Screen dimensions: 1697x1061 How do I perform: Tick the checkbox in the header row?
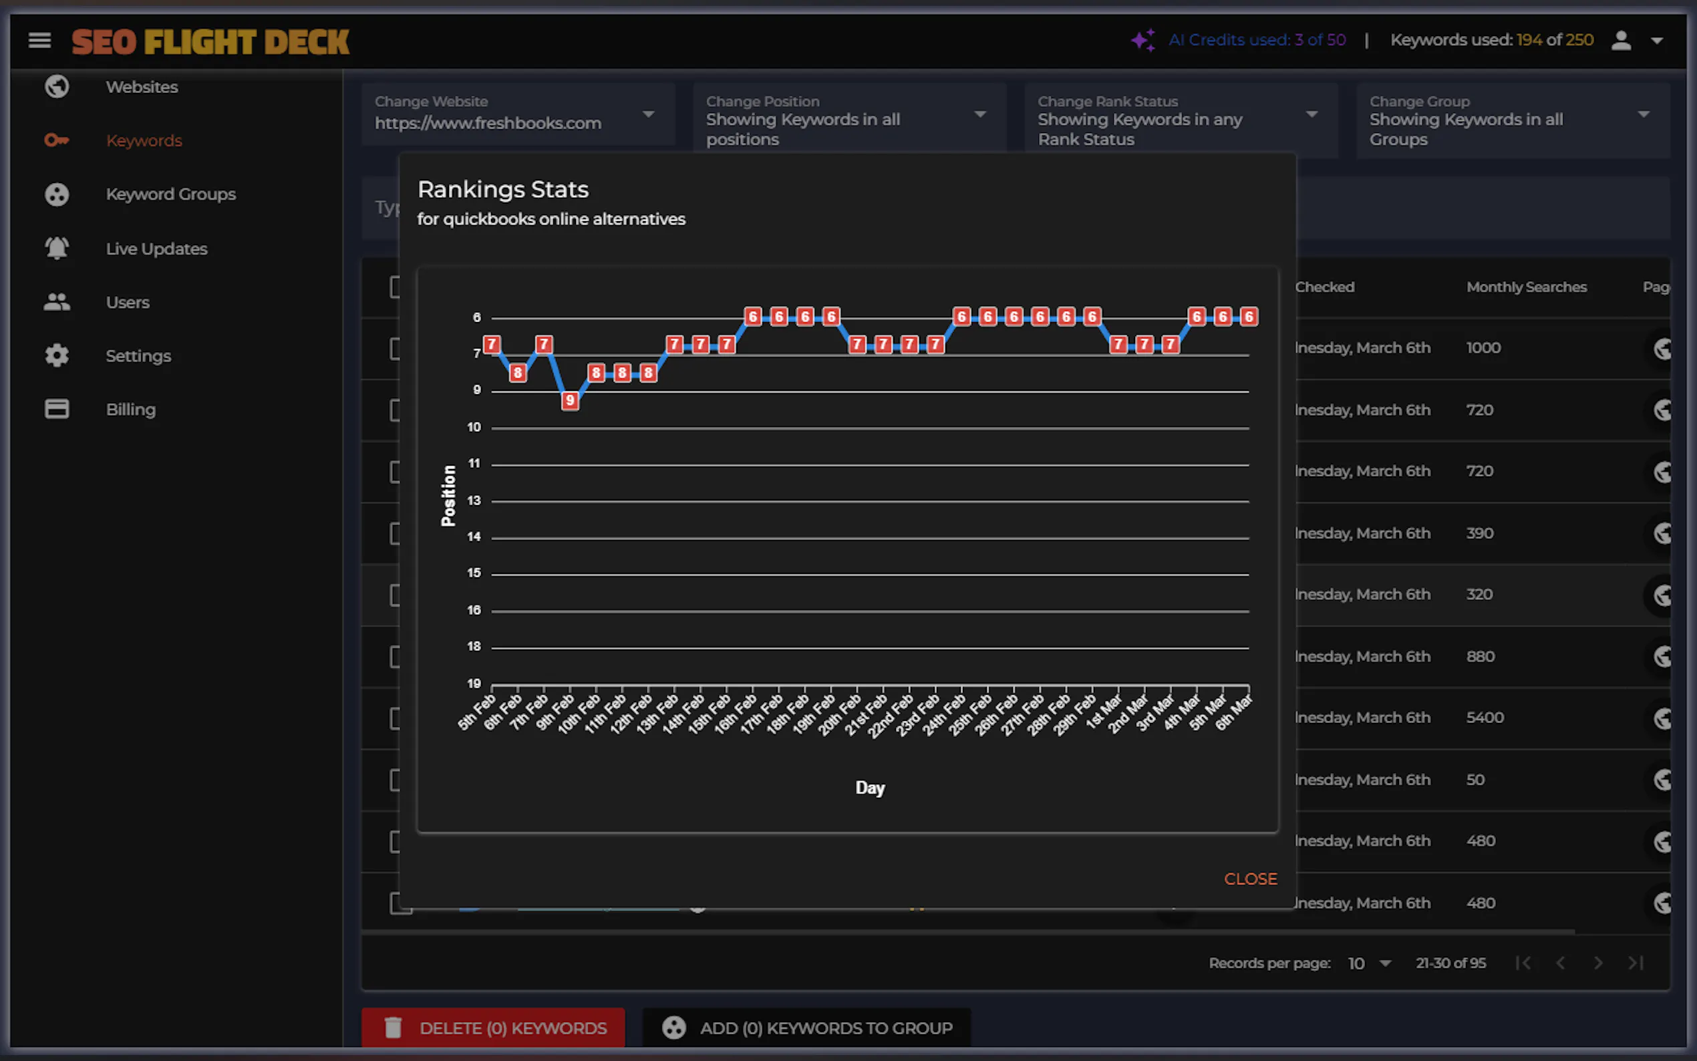point(395,287)
